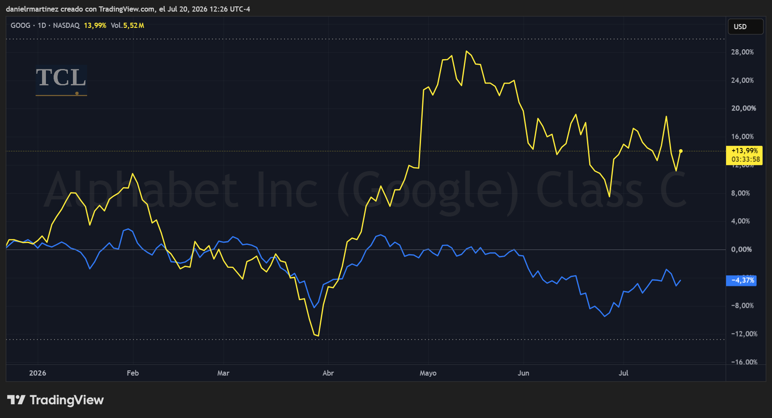Select the 1D interval label
Screen dimensions: 772x418
click(x=42, y=25)
